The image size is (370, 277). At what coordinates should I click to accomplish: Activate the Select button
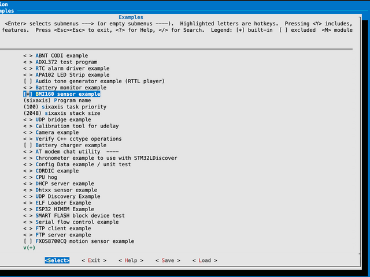click(x=57, y=260)
